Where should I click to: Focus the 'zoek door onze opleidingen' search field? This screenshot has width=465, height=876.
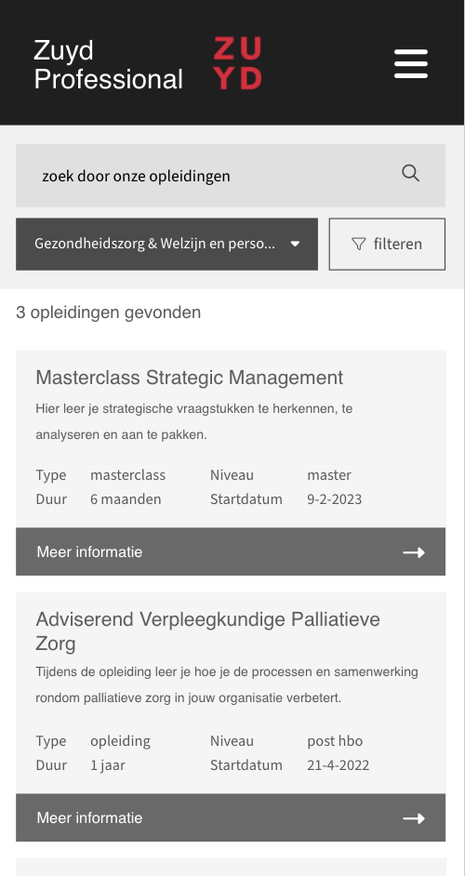[x=231, y=176]
